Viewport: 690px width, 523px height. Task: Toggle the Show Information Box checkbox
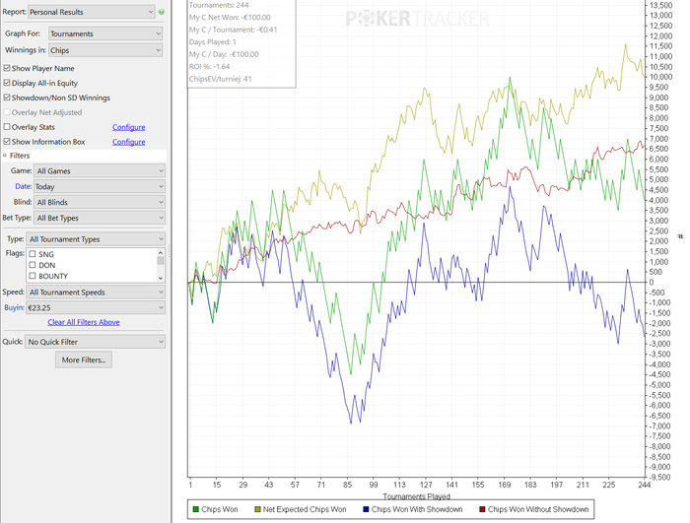click(x=7, y=142)
